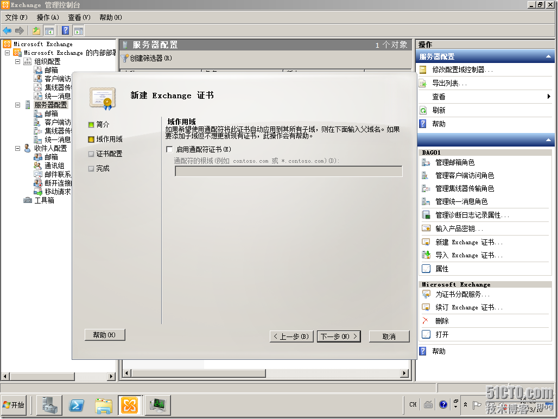
Task: Open PowerShell from the taskbar
Action: [x=77, y=405]
